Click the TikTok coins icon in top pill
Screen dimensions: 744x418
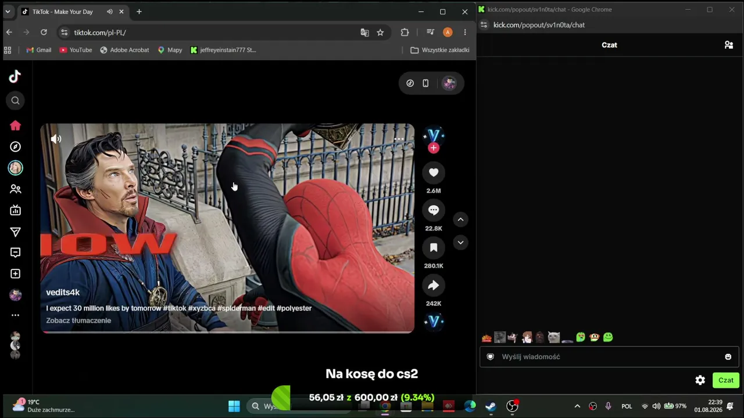[x=410, y=83]
